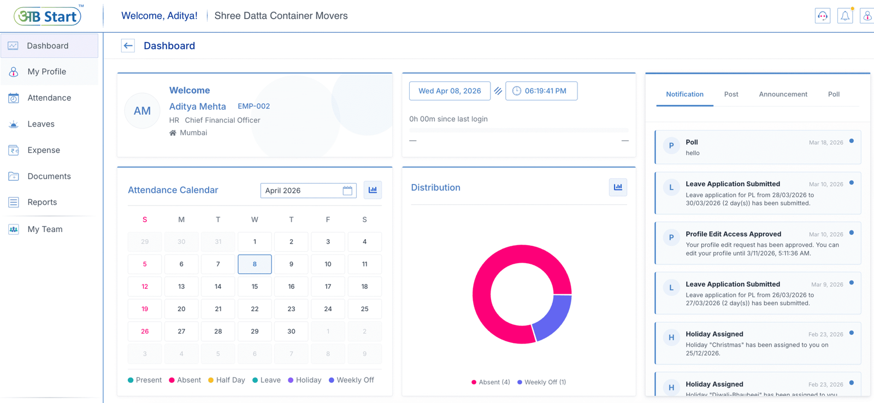Select April 15 in the attendance calendar
Viewport: 874px width, 403px height.
pos(255,287)
